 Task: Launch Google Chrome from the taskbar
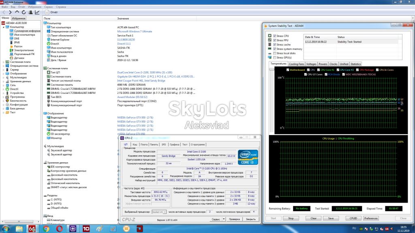(46, 229)
